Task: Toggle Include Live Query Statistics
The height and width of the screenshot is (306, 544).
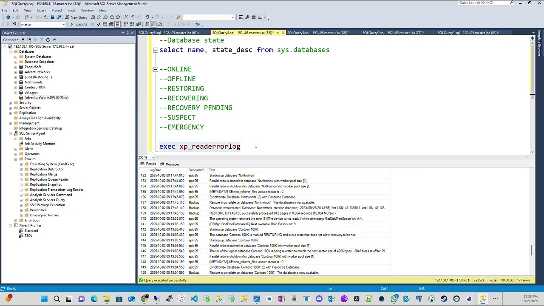Action: coord(132,24)
